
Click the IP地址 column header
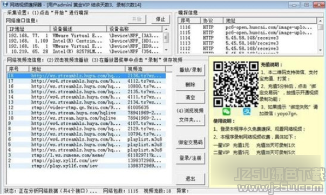pyautogui.click(x=29, y=29)
